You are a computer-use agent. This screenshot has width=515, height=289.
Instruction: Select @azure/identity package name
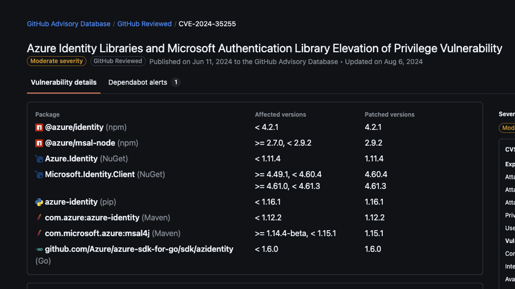tap(74, 127)
